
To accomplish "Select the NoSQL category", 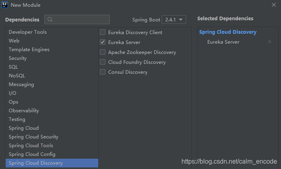I will click(52, 76).
